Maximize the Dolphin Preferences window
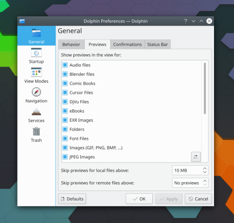This screenshot has width=234, height=223. [x=201, y=21]
